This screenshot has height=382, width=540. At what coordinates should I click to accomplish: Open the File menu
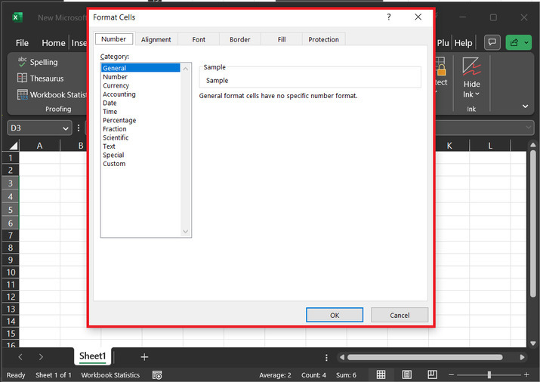click(22, 43)
